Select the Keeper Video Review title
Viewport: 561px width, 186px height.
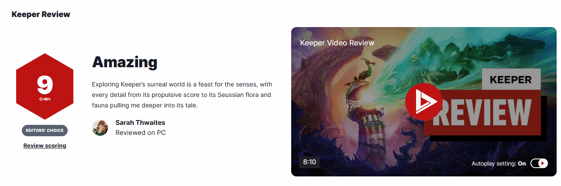(x=337, y=43)
